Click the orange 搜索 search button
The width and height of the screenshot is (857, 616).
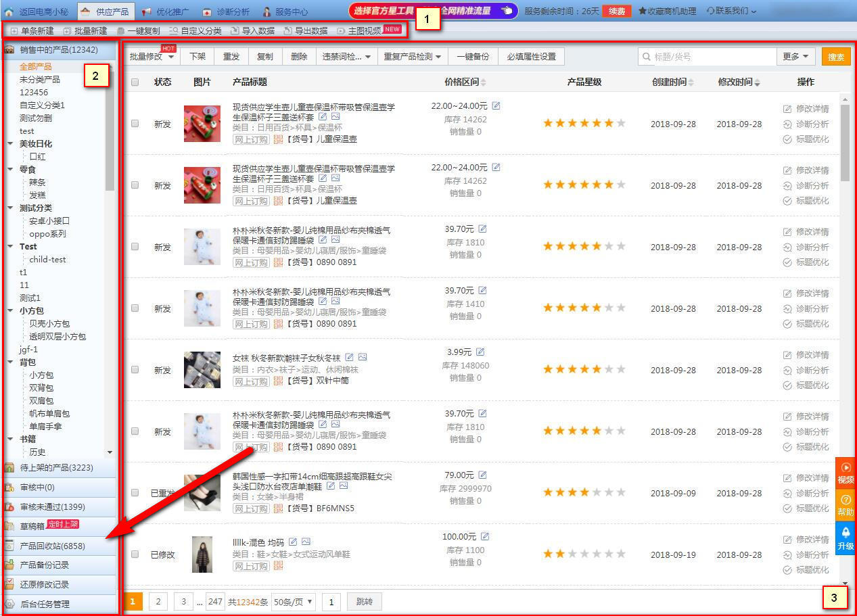coord(837,57)
